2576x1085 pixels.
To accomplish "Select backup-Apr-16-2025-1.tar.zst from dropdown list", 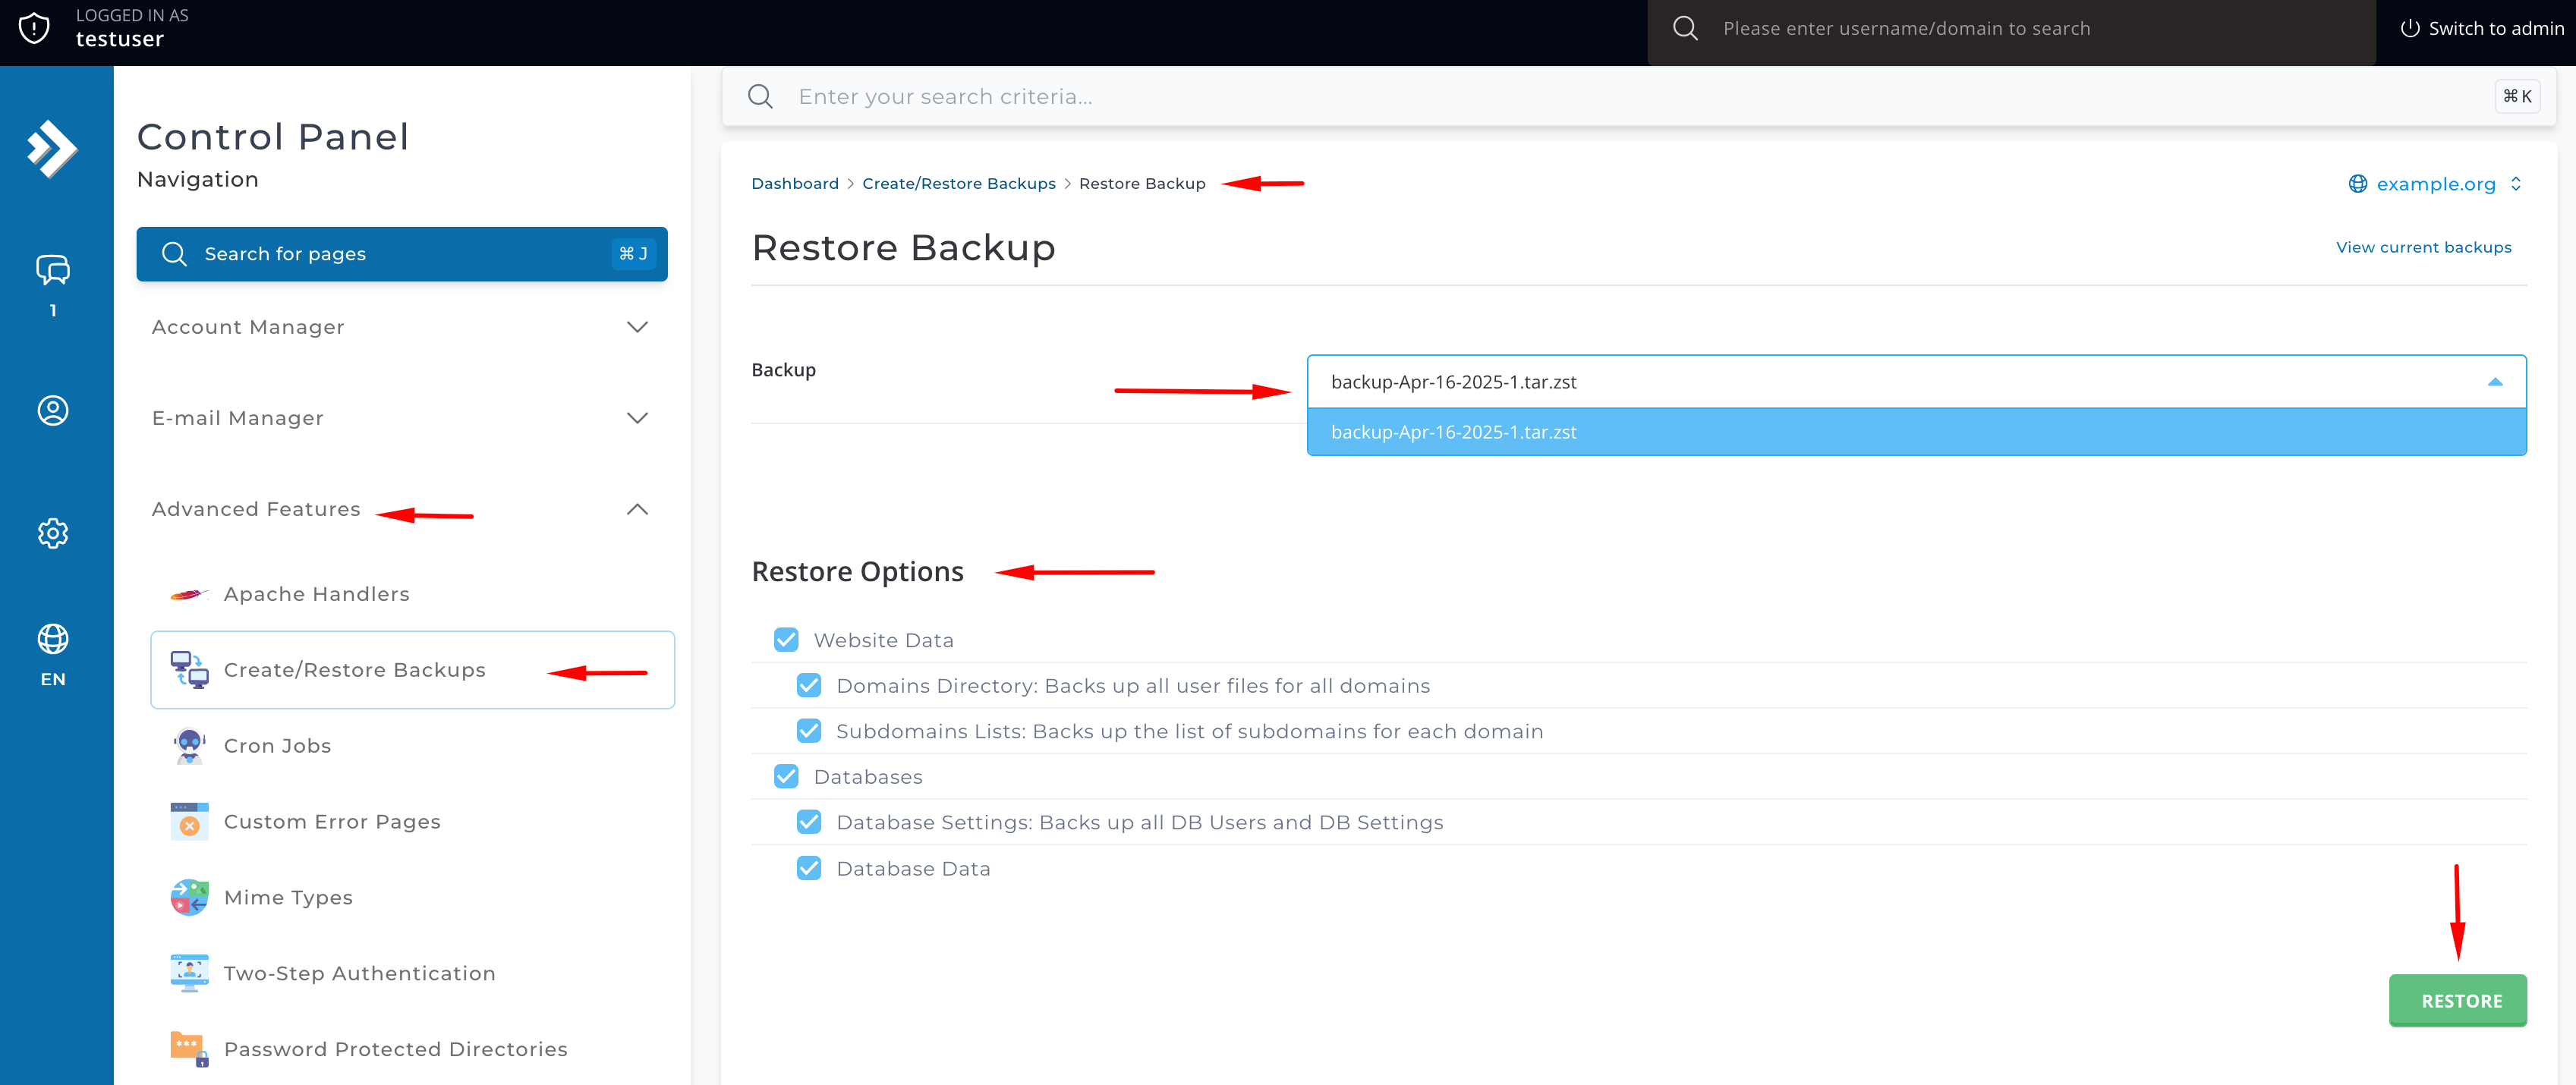I will coord(1454,432).
